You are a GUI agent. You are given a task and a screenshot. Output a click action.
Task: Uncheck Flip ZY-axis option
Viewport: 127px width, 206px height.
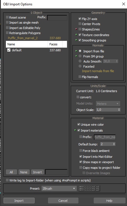80,19
